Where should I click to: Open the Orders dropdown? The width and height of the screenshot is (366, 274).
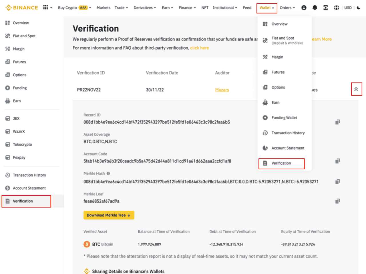click(x=287, y=8)
